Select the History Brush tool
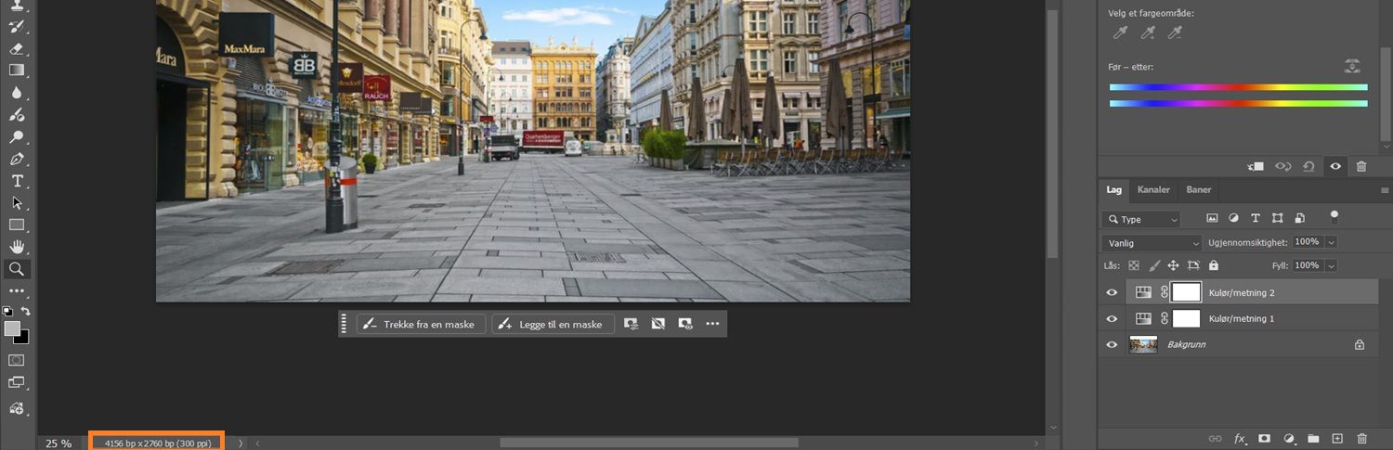Viewport: 1393px width, 450px height. [x=17, y=26]
